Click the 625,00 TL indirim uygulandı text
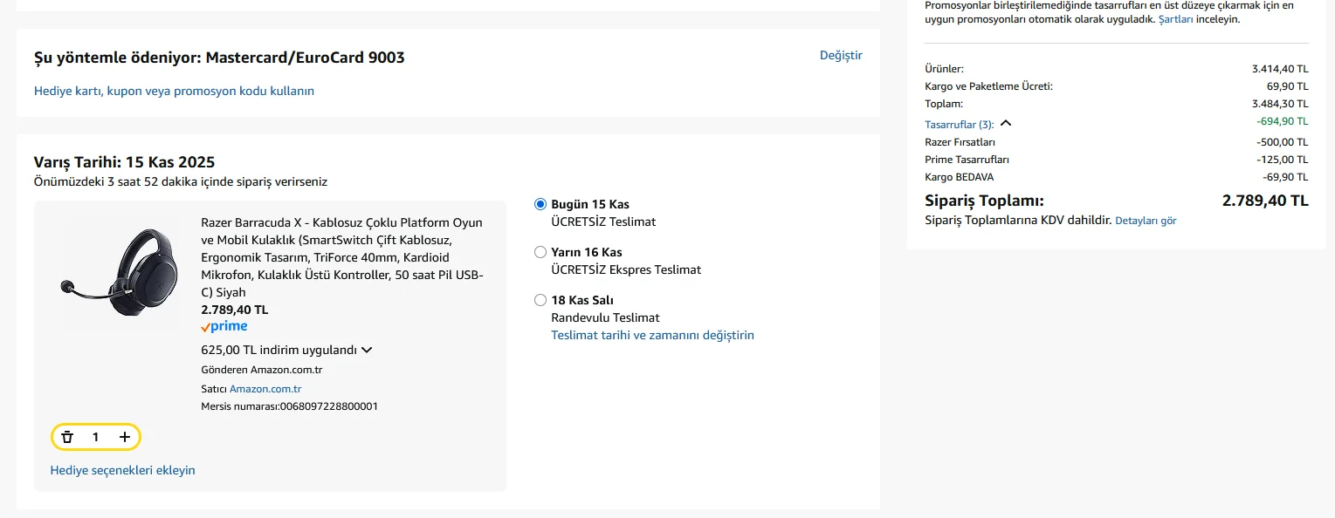This screenshot has width=1335, height=518. (x=279, y=351)
